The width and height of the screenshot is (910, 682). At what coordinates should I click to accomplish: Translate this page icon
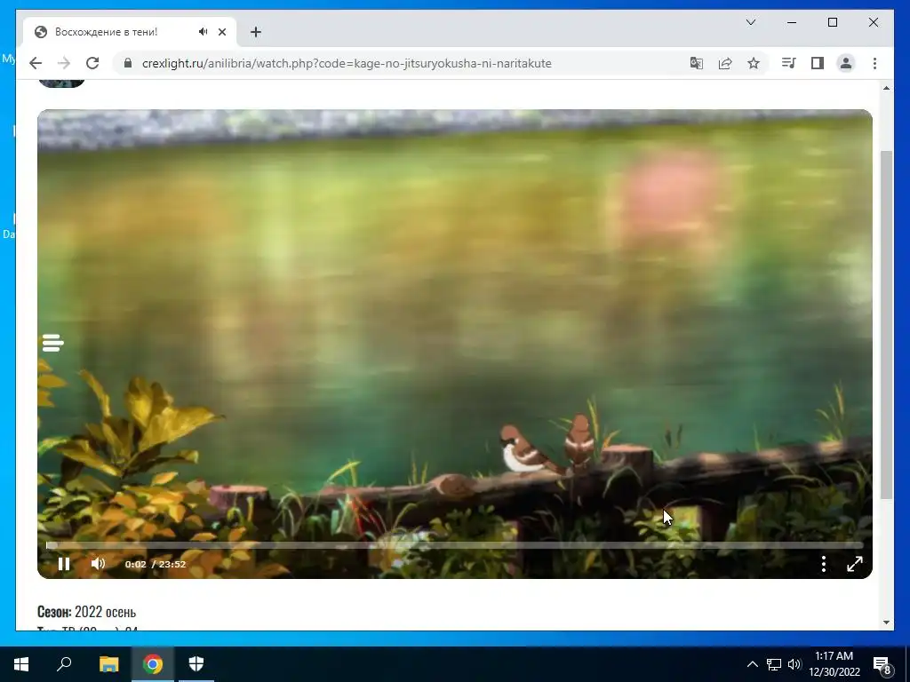[697, 63]
